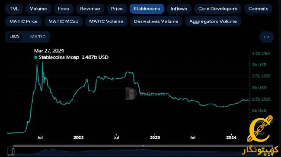Click the left handle of range slider
Screen dimensions: 281x157
(x=13, y=151)
